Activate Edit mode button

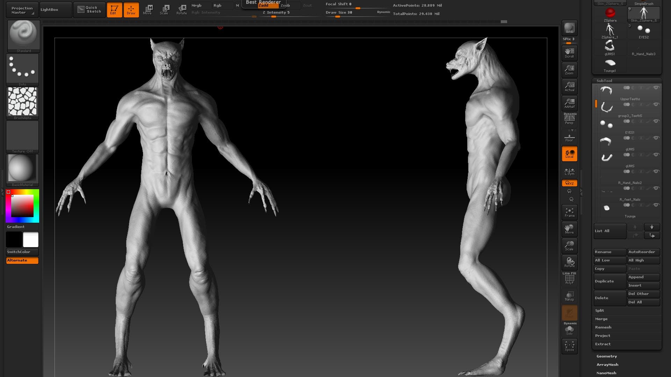click(x=114, y=10)
